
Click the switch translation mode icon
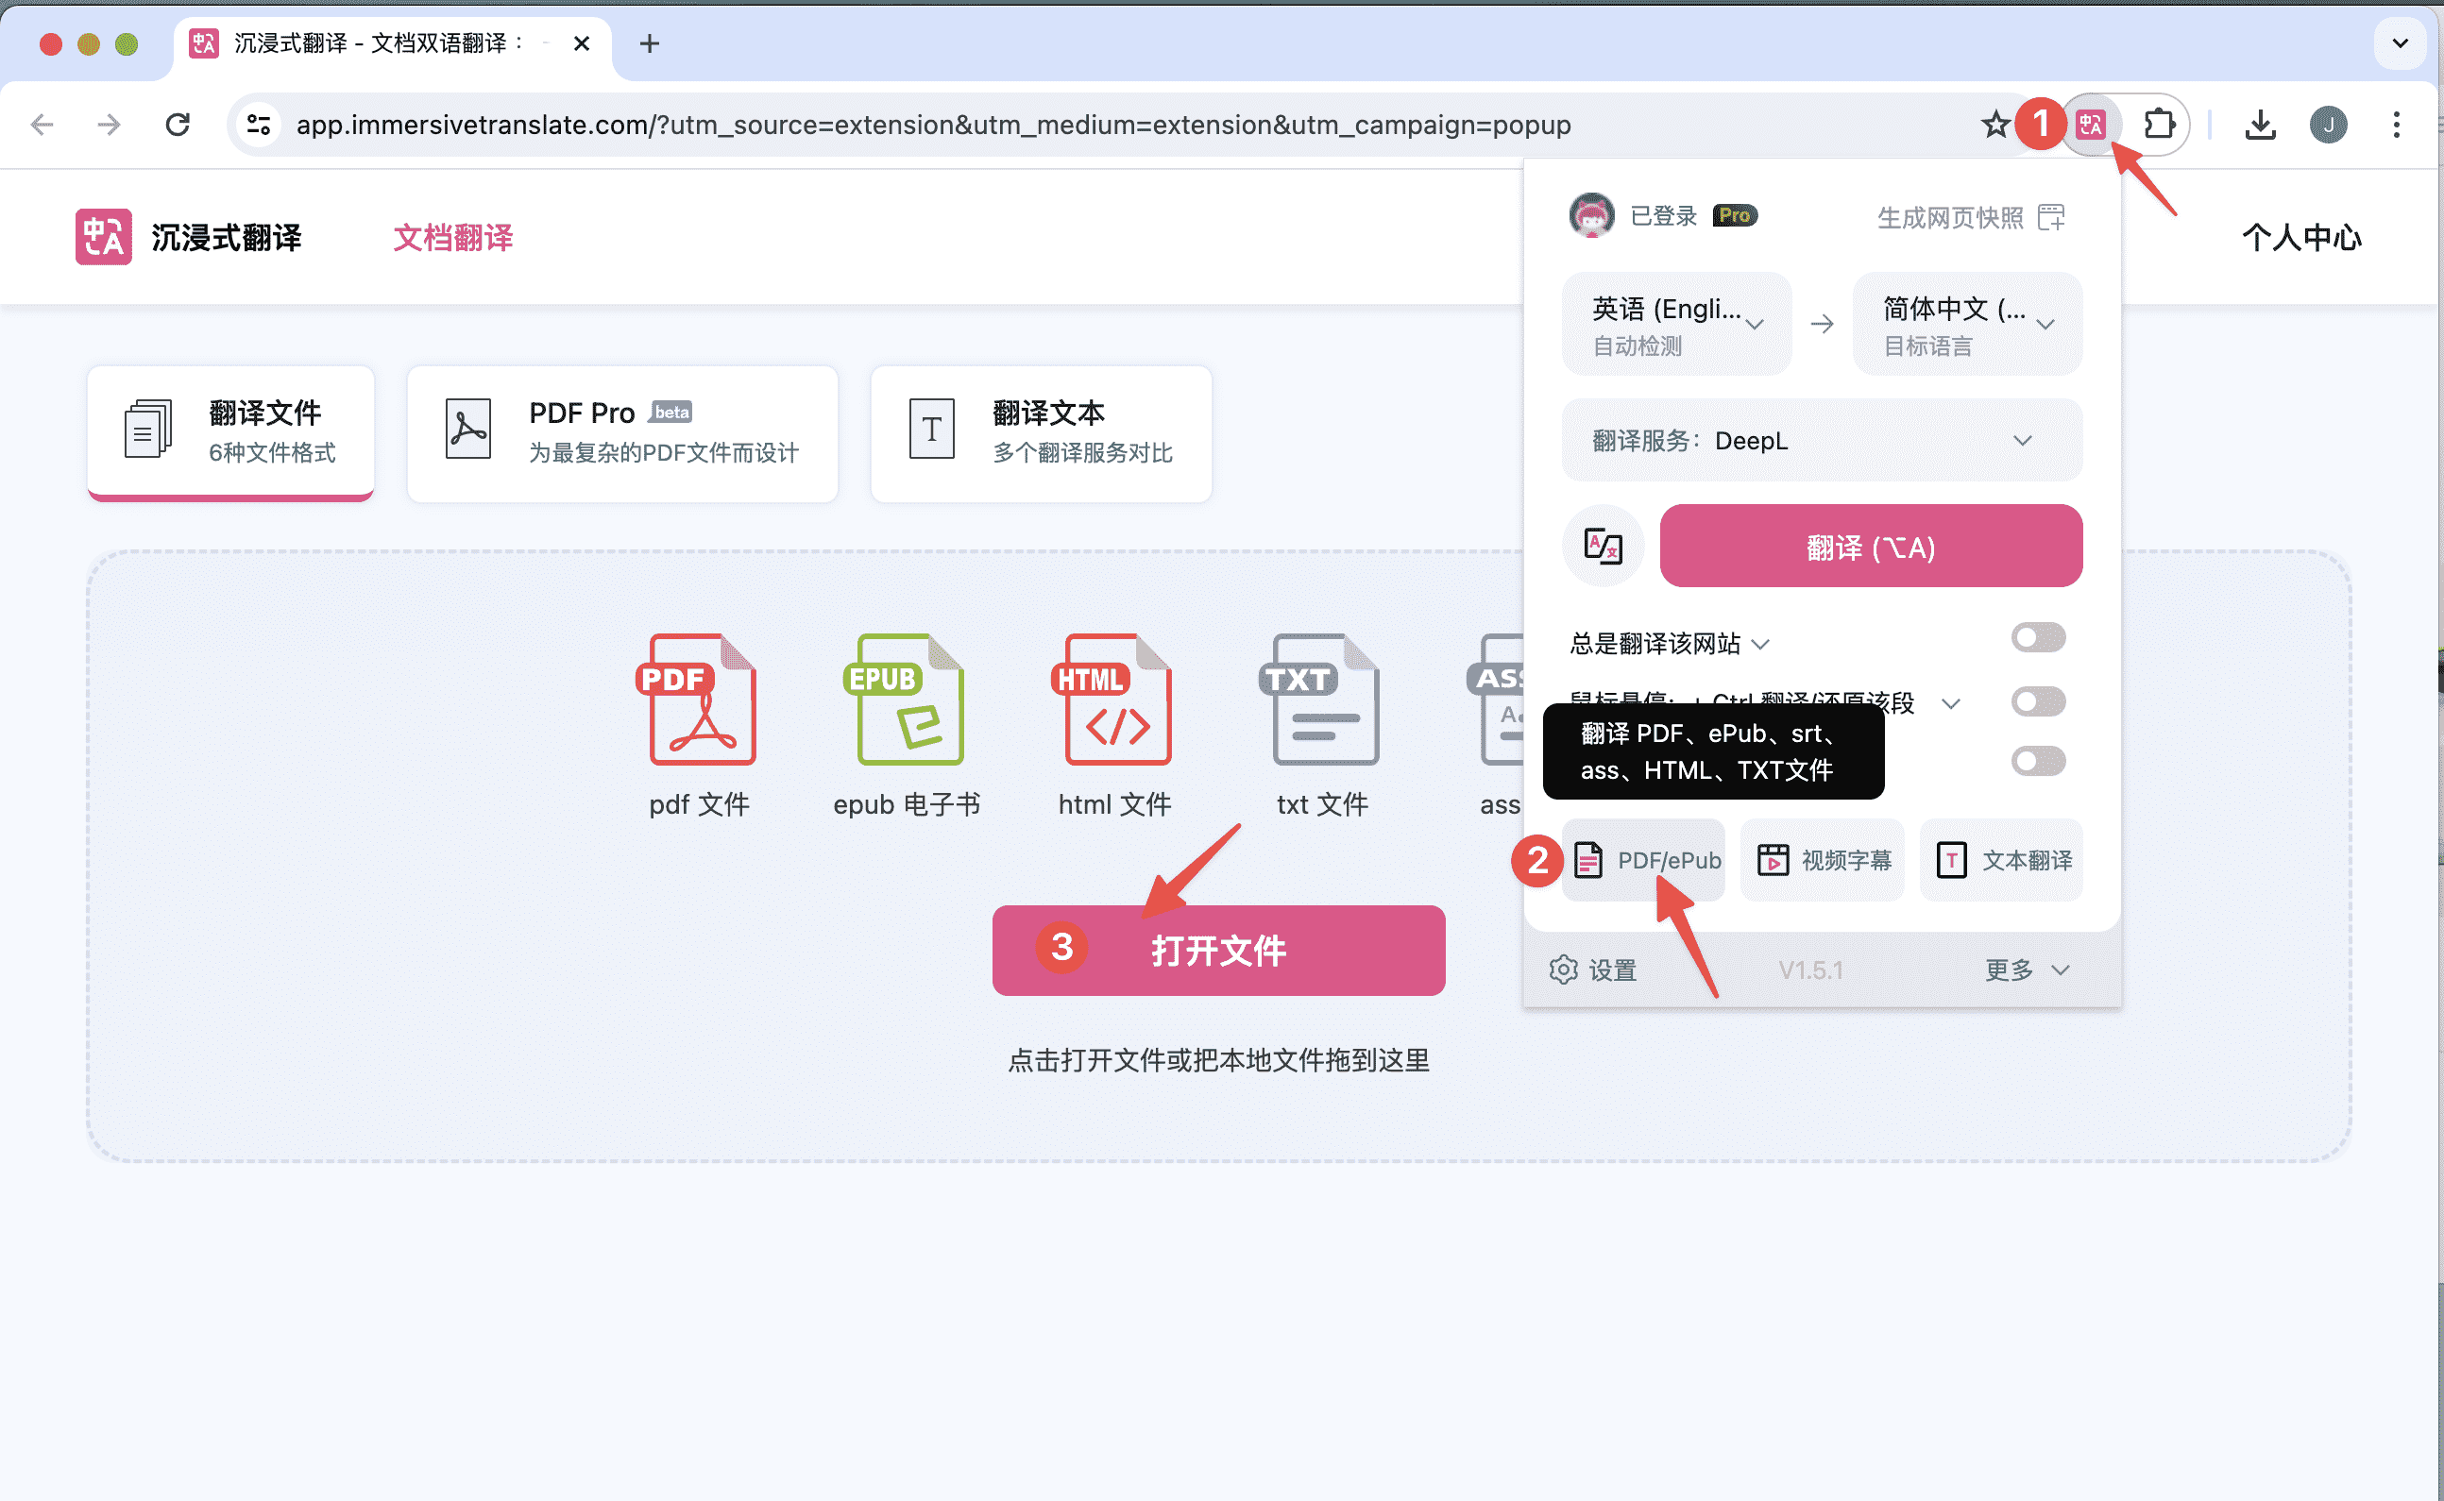(x=1603, y=546)
